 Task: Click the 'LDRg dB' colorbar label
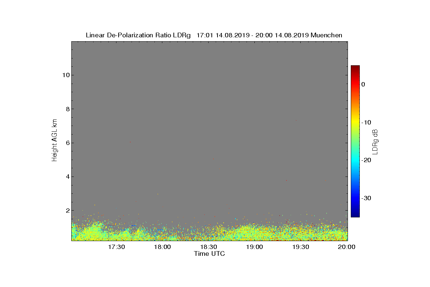(375, 141)
